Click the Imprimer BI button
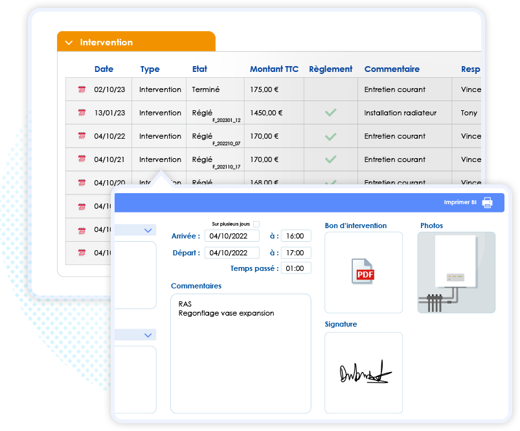 (468, 202)
